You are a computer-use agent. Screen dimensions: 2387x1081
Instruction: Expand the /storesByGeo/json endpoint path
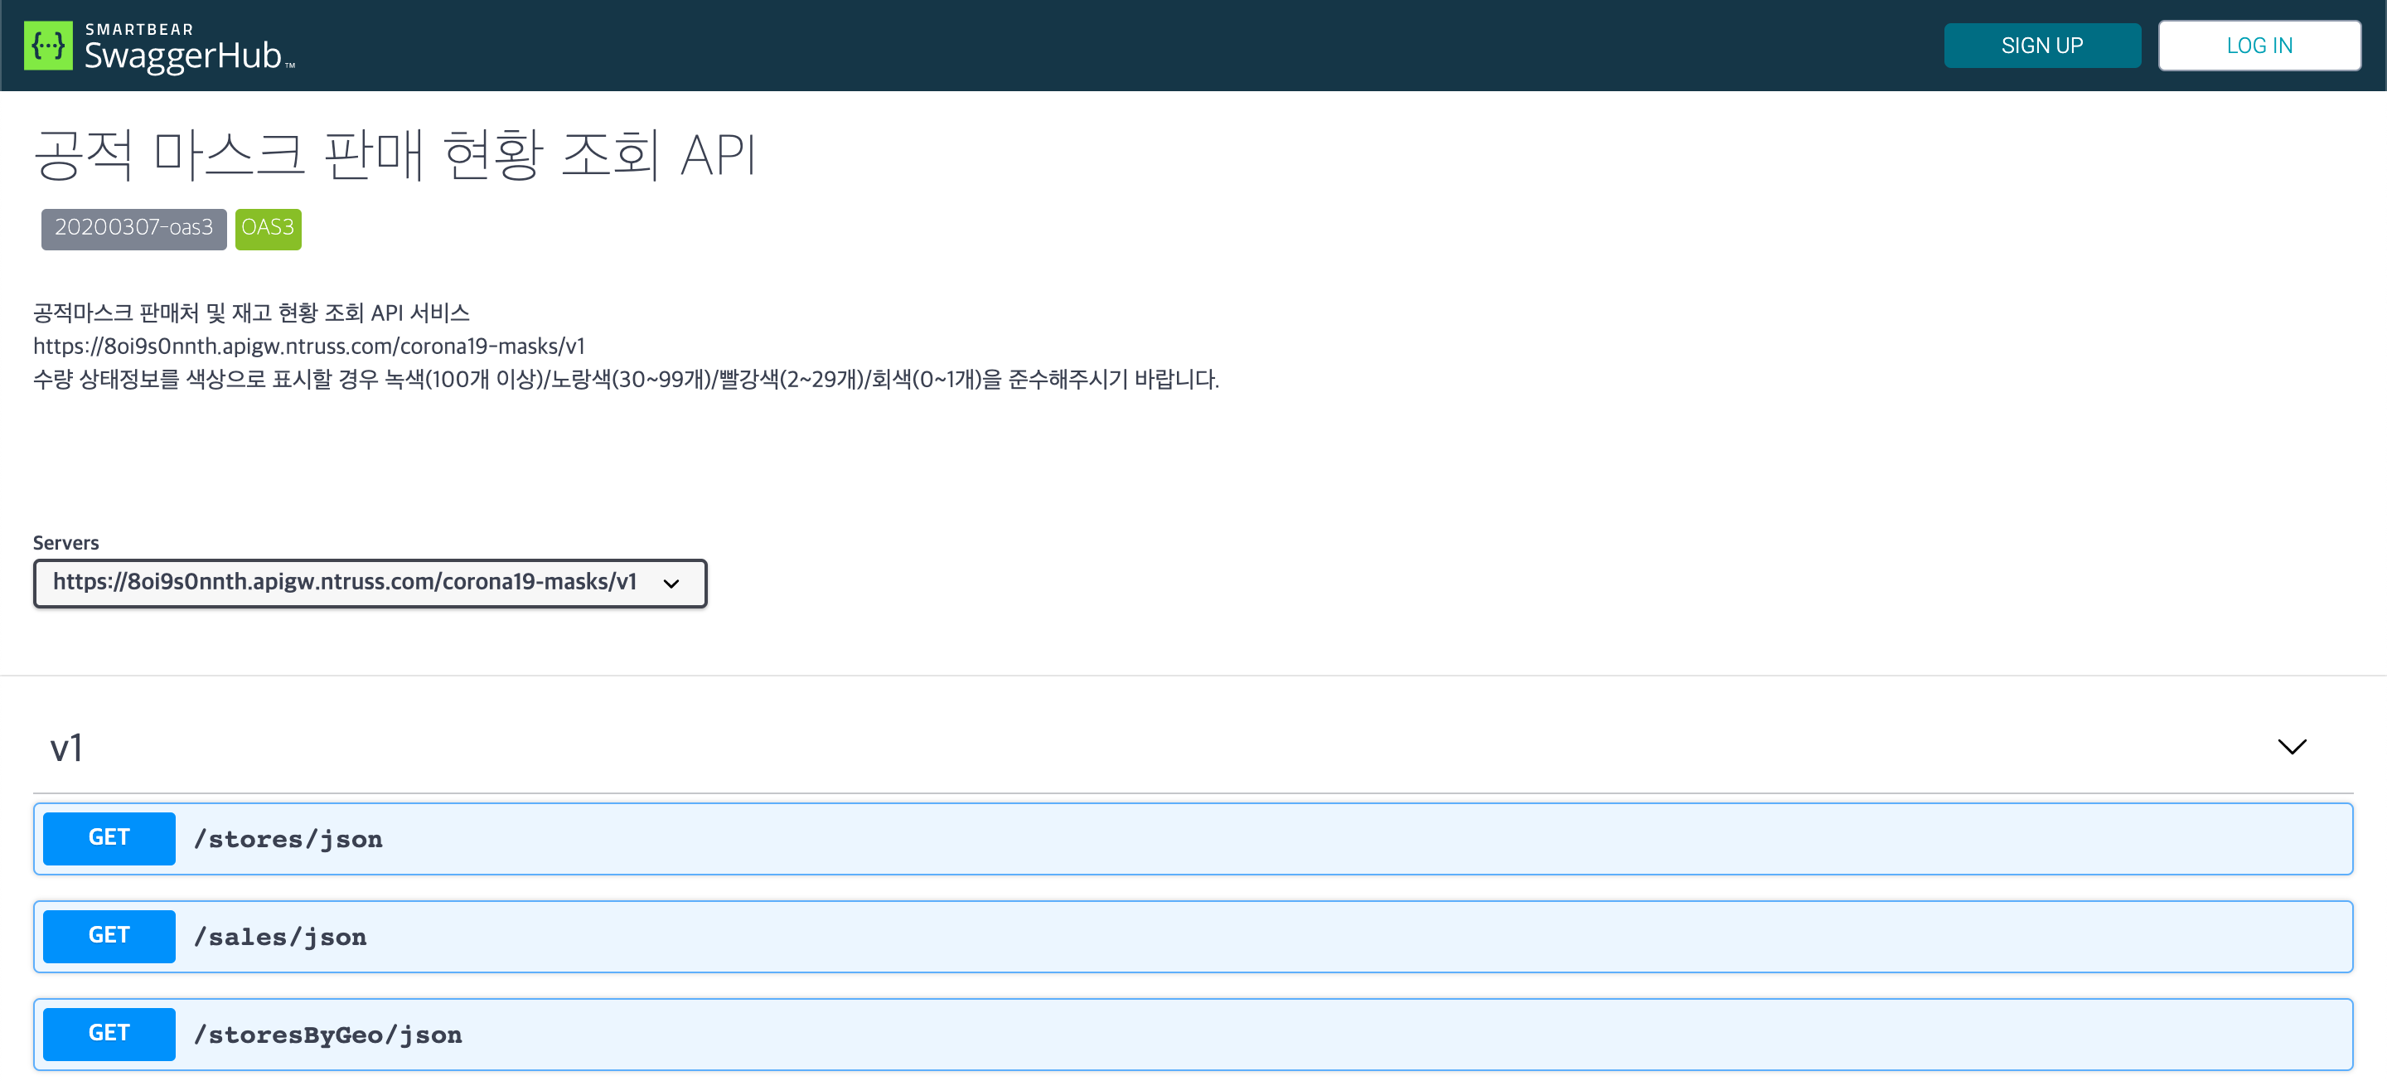coord(328,1035)
